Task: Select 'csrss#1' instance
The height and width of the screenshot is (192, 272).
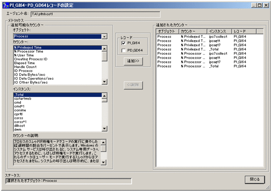Action: (58, 122)
